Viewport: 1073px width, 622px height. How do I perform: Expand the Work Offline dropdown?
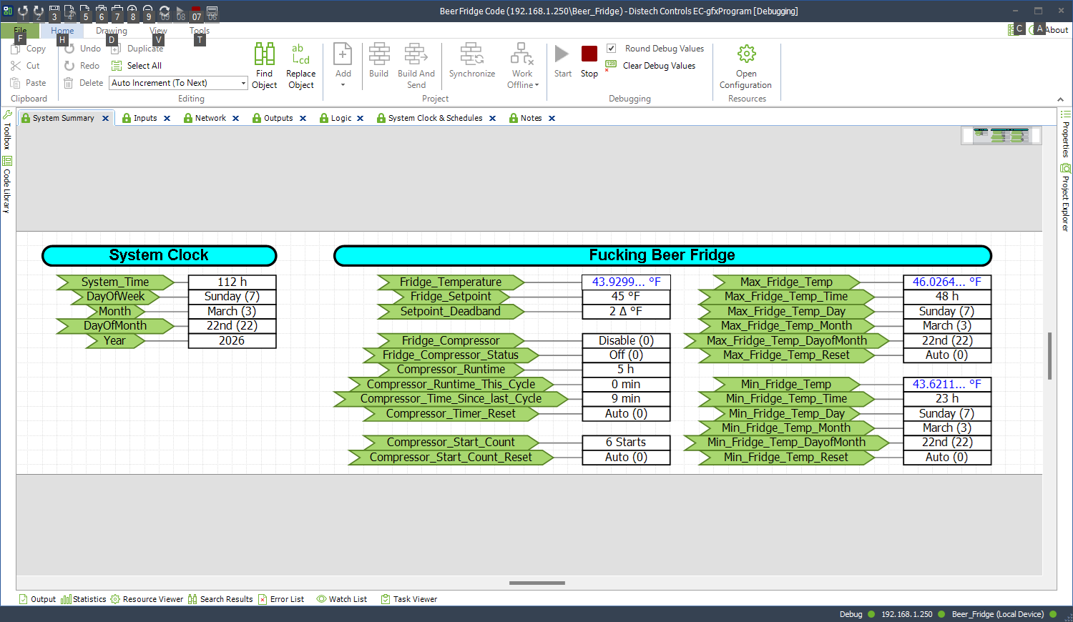click(536, 85)
